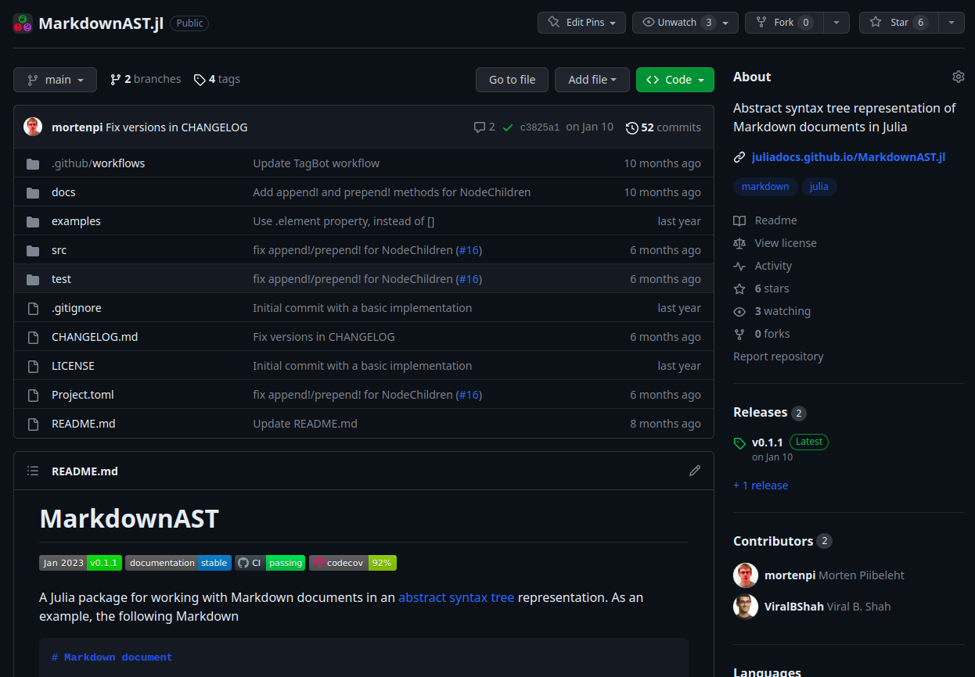This screenshot has height=677, width=975.
Task: Open the main branch selector dropdown
Action: (x=55, y=80)
